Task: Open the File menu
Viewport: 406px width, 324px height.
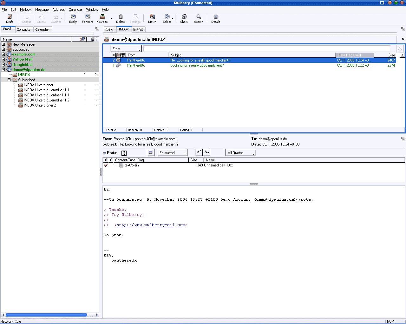Action: [x=4, y=10]
